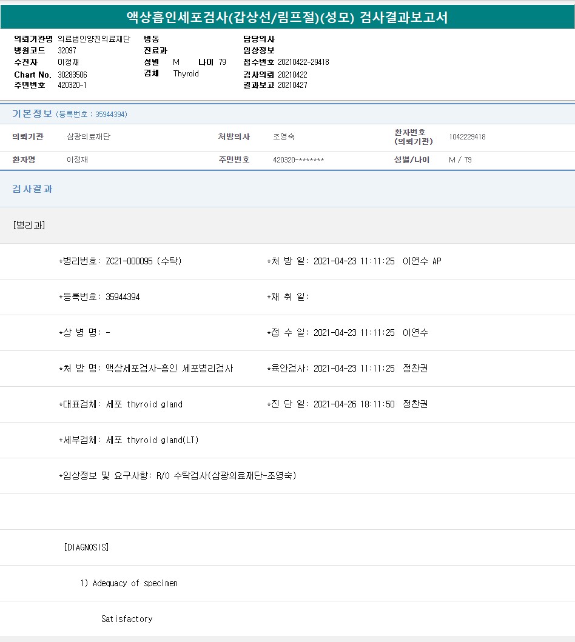575x642 pixels.
Task: Select prescribing doctor name 조영숙
Action: (284, 137)
